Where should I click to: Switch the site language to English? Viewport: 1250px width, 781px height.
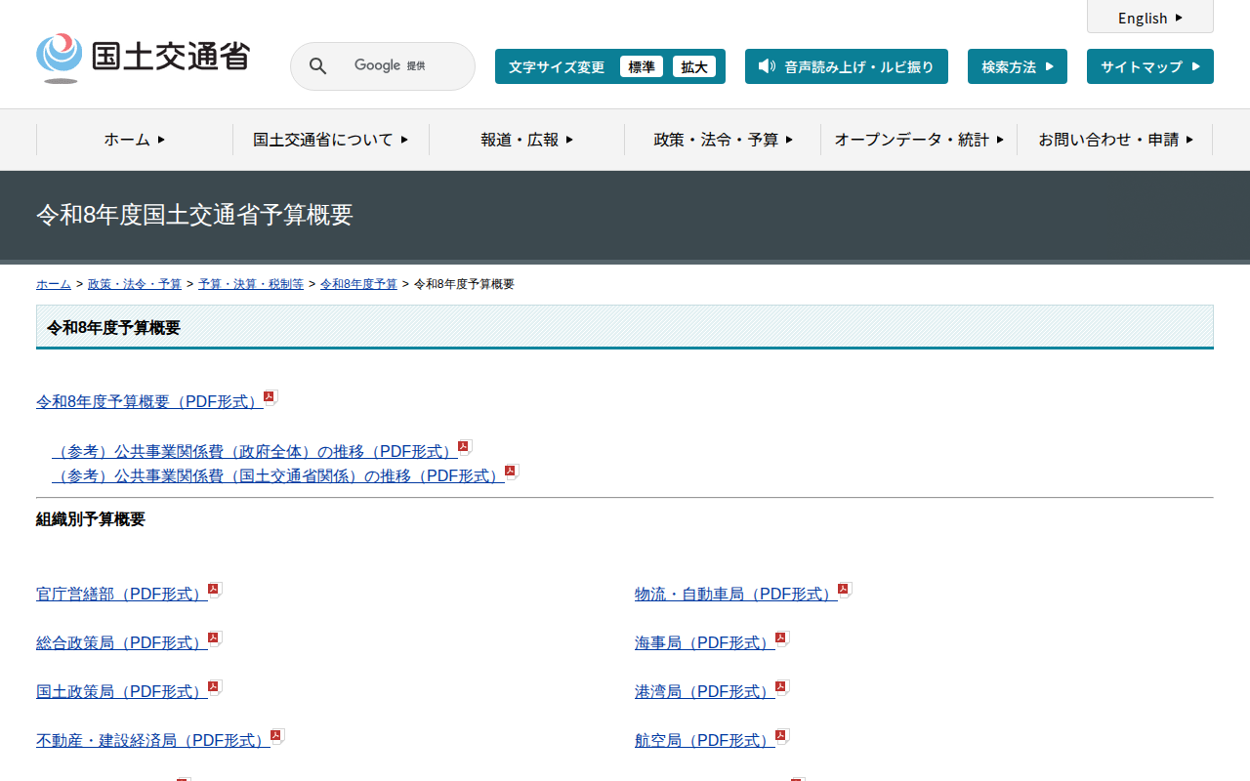(1149, 18)
